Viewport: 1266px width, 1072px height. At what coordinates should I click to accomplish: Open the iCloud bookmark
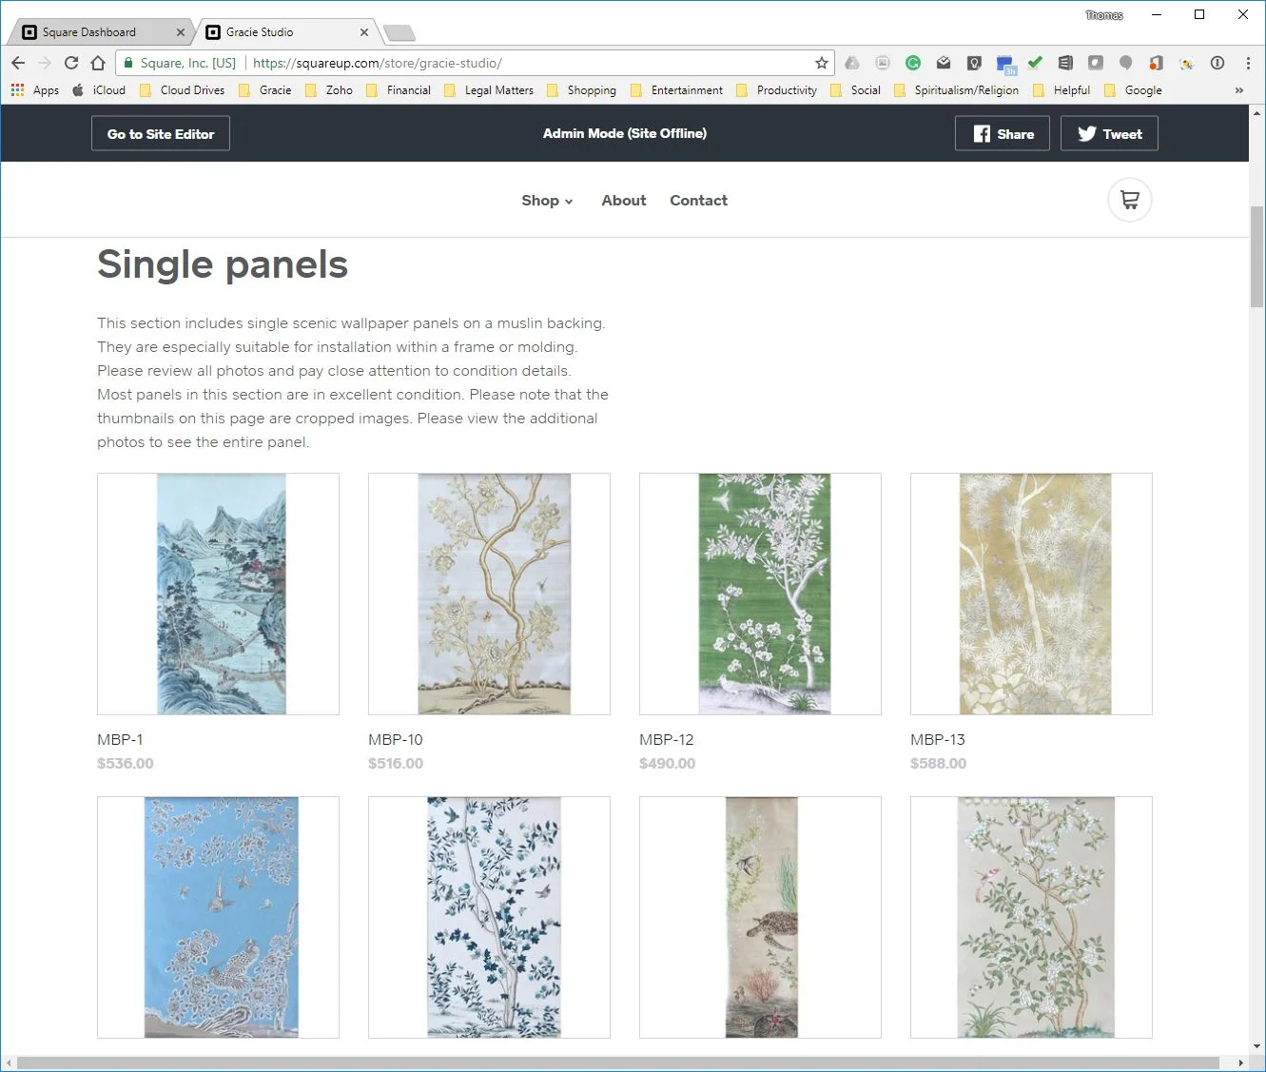[x=99, y=90]
